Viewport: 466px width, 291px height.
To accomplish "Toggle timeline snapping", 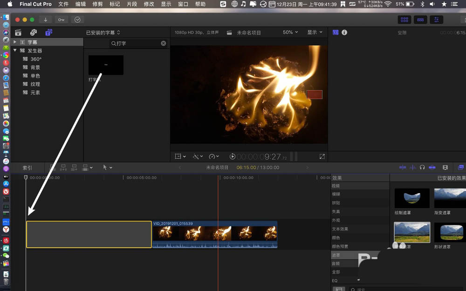I will (x=432, y=168).
